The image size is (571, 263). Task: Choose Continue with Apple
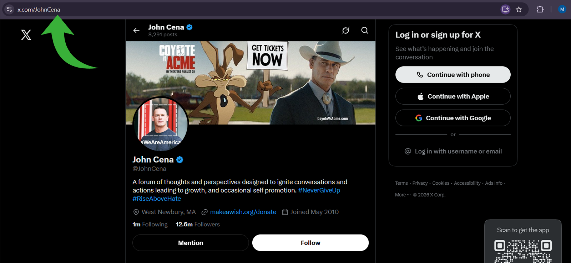453,96
